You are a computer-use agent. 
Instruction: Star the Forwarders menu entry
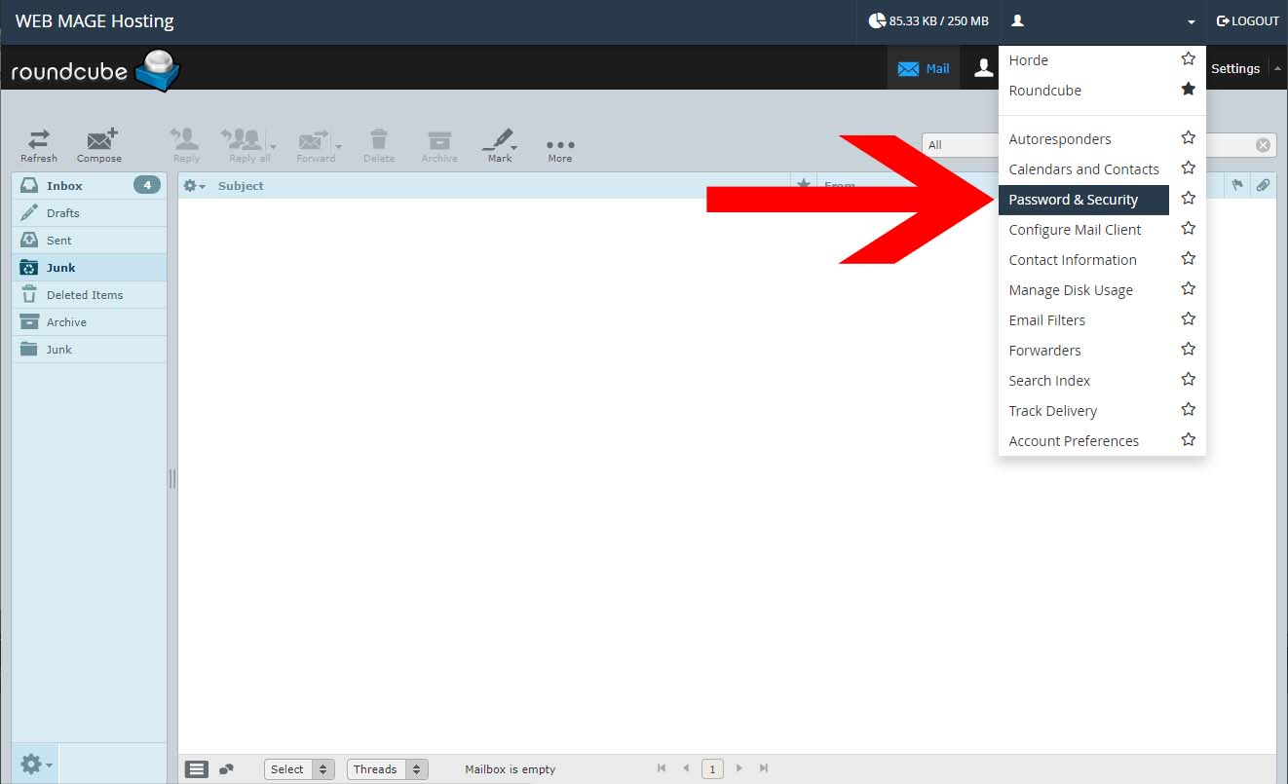[1188, 349]
